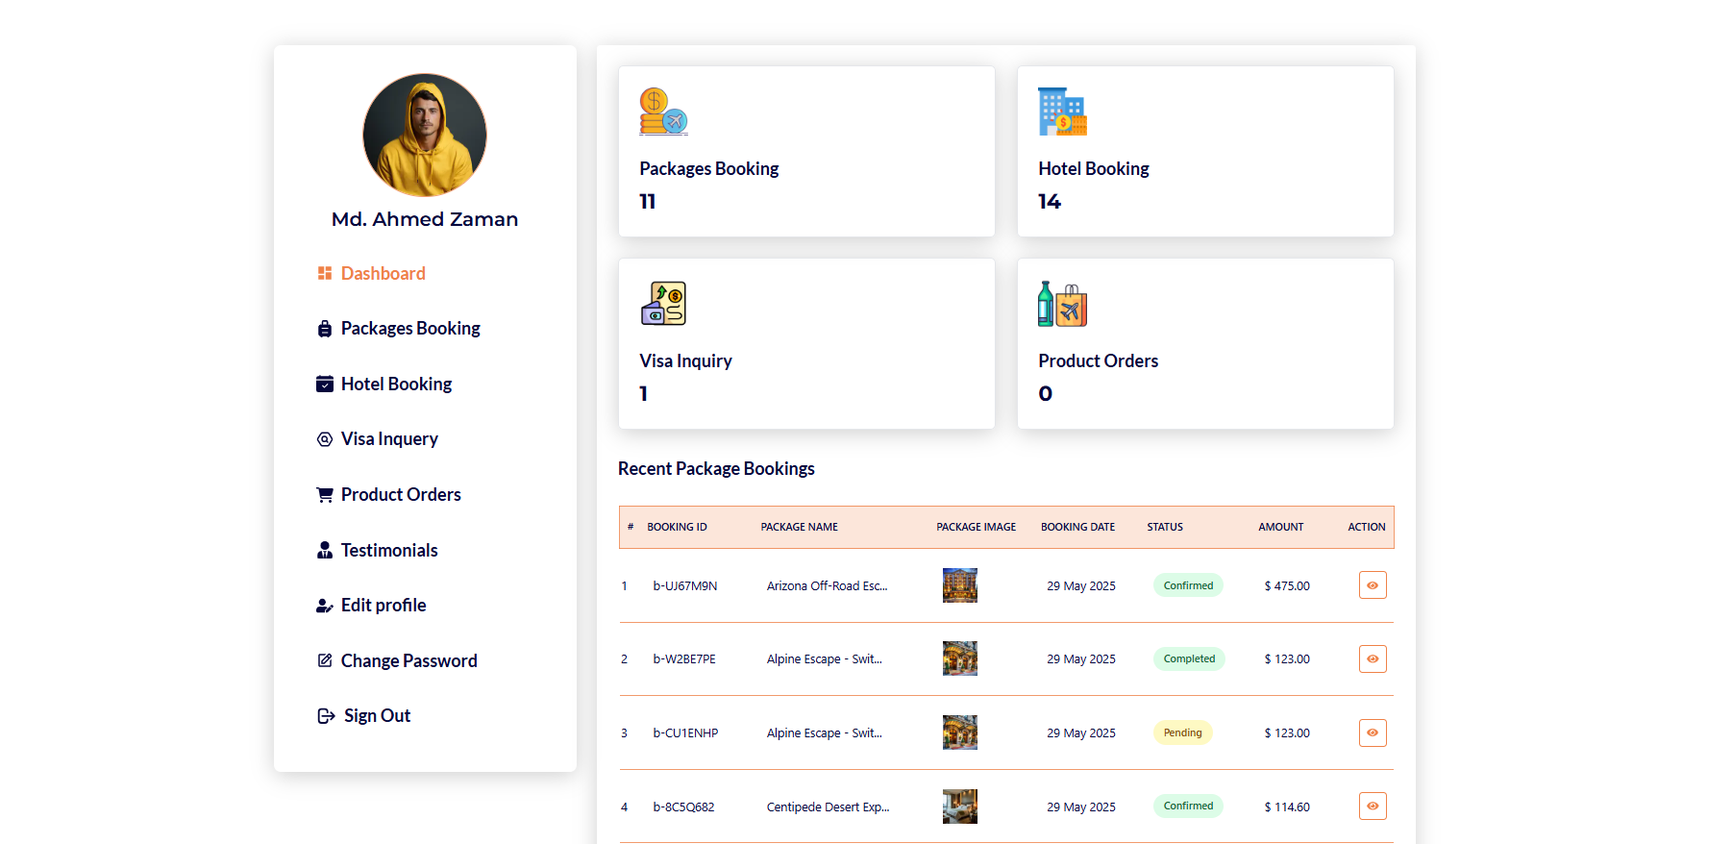This screenshot has height=844, width=1732.
Task: Click the BOOKING ID column header
Action: [x=677, y=527]
